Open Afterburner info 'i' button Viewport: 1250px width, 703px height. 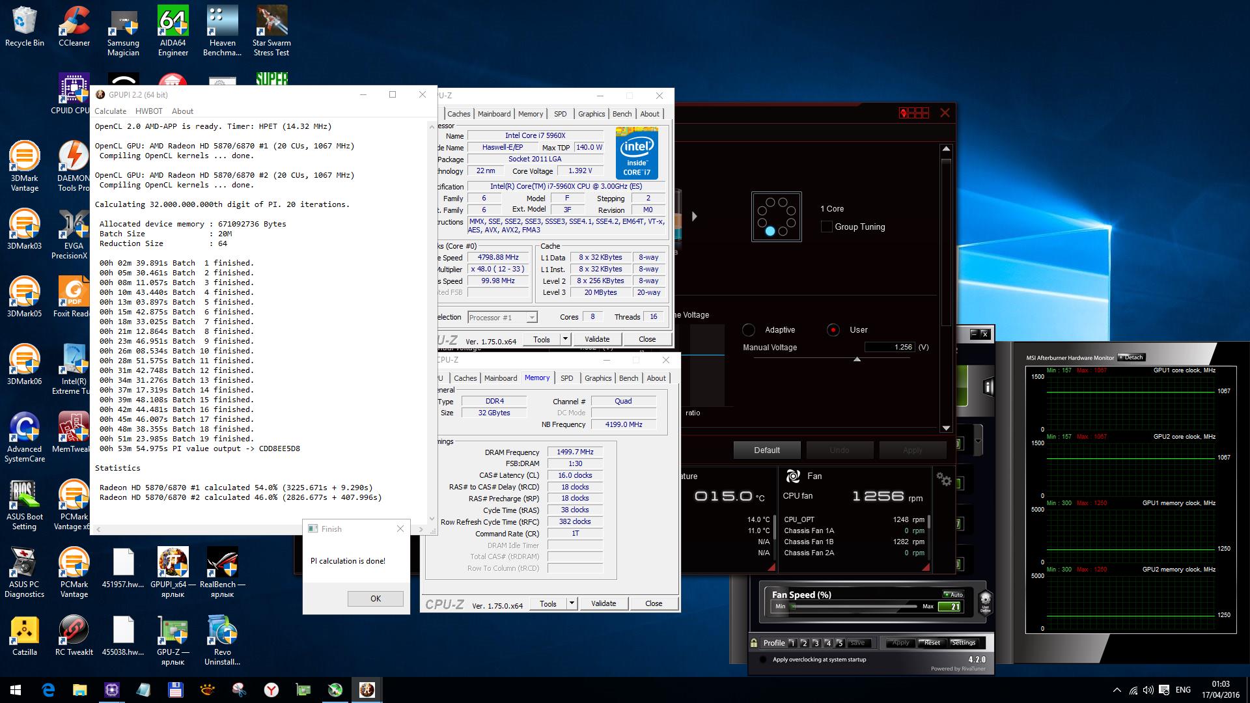988,387
